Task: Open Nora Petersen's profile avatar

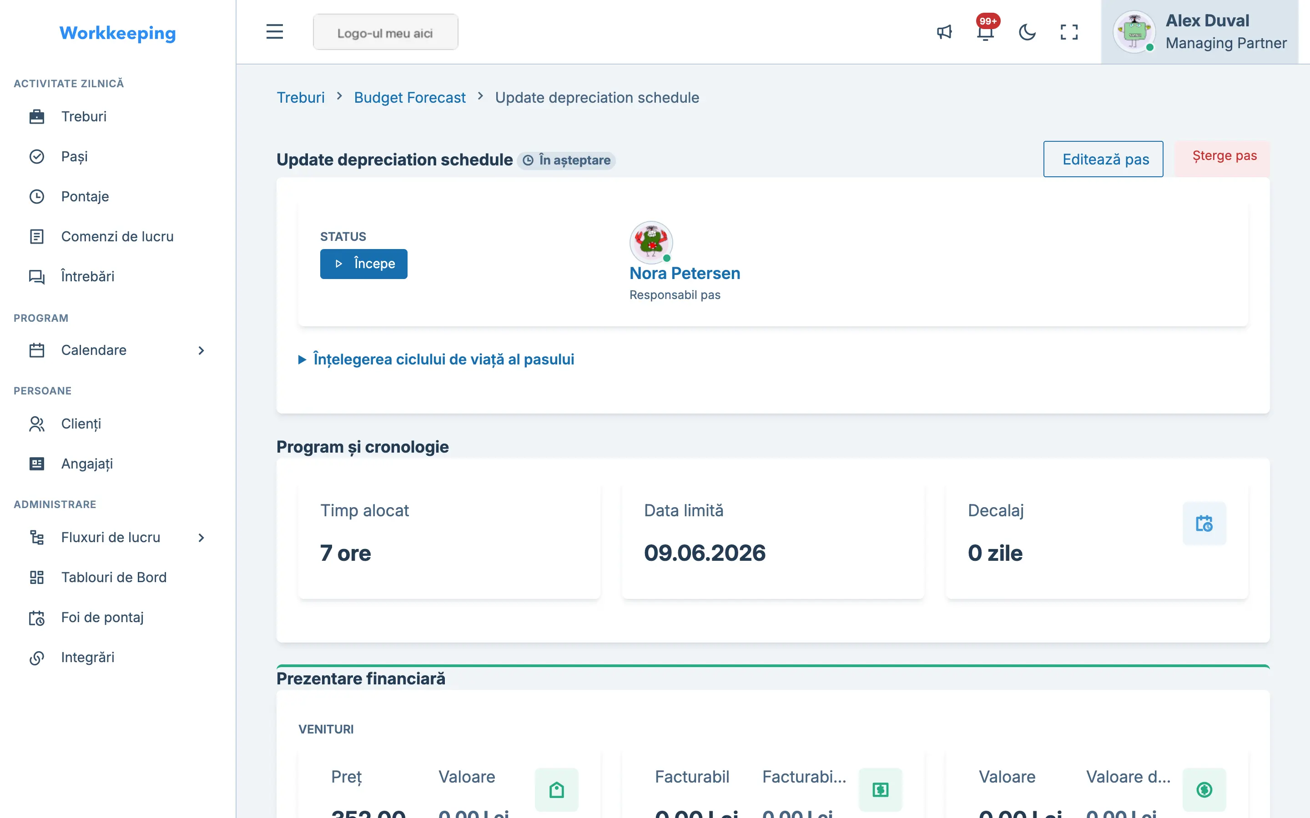Action: (x=650, y=242)
